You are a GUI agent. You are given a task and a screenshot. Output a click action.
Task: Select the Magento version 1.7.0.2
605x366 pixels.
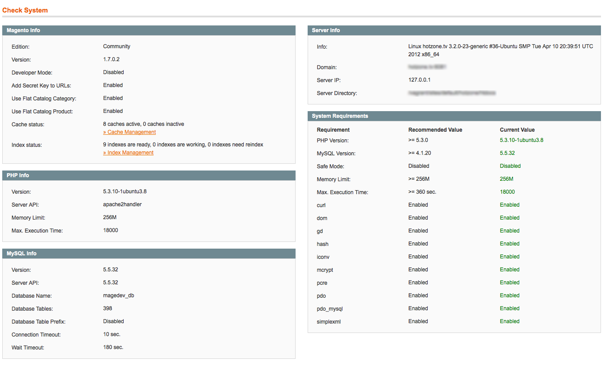pyautogui.click(x=111, y=59)
